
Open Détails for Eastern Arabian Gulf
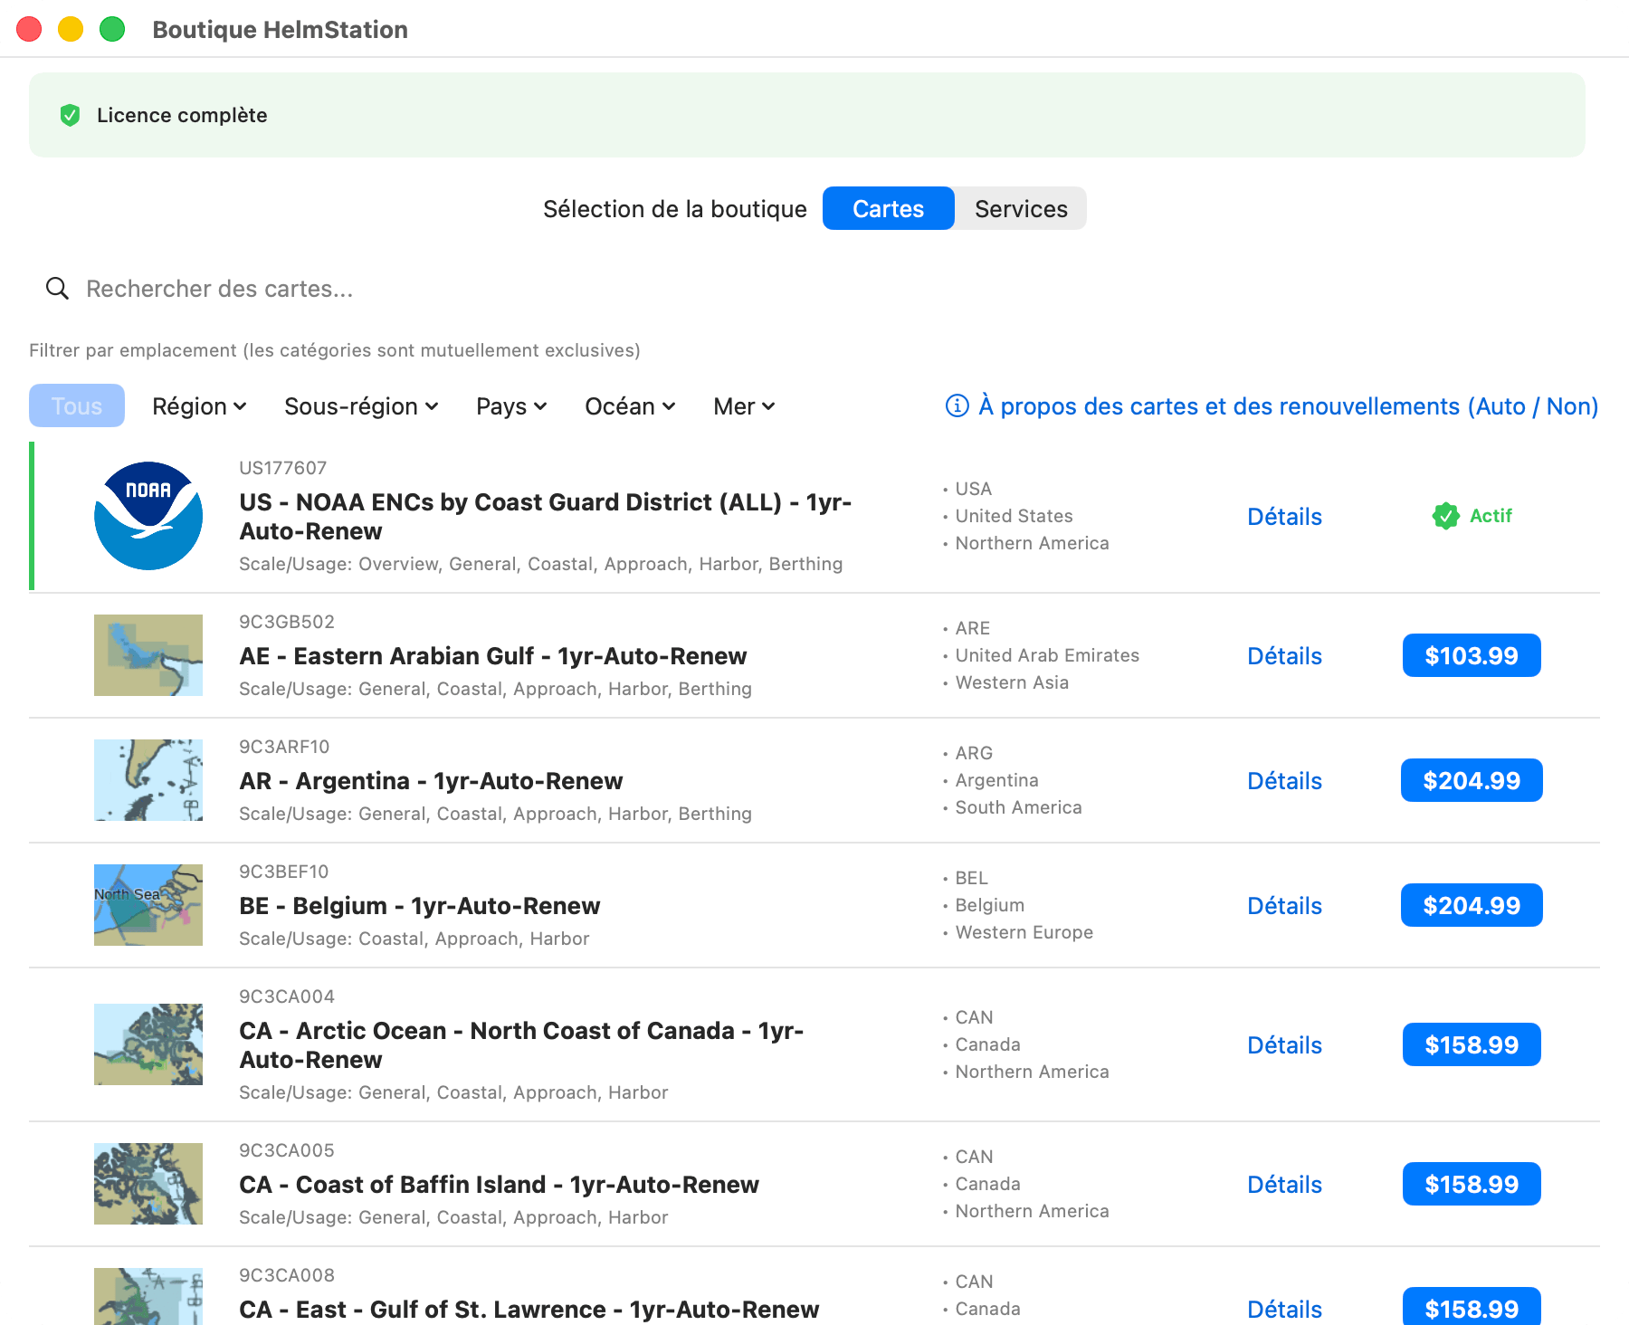coord(1284,656)
